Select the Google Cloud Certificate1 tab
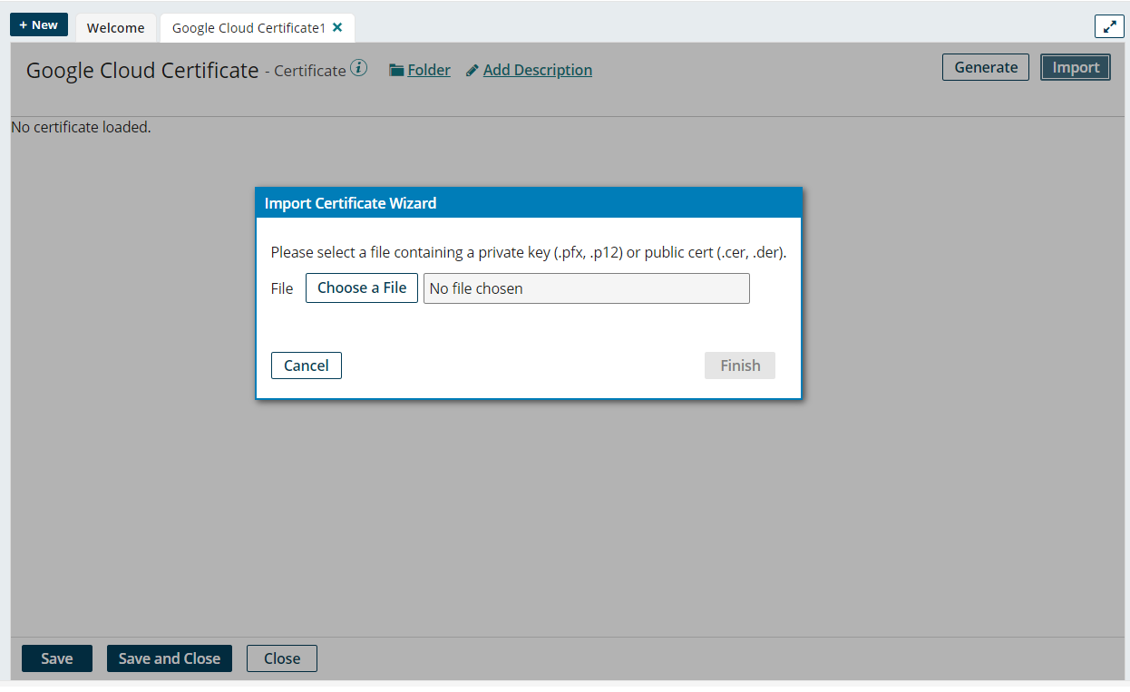Screen dimensions: 1130x692 [248, 28]
